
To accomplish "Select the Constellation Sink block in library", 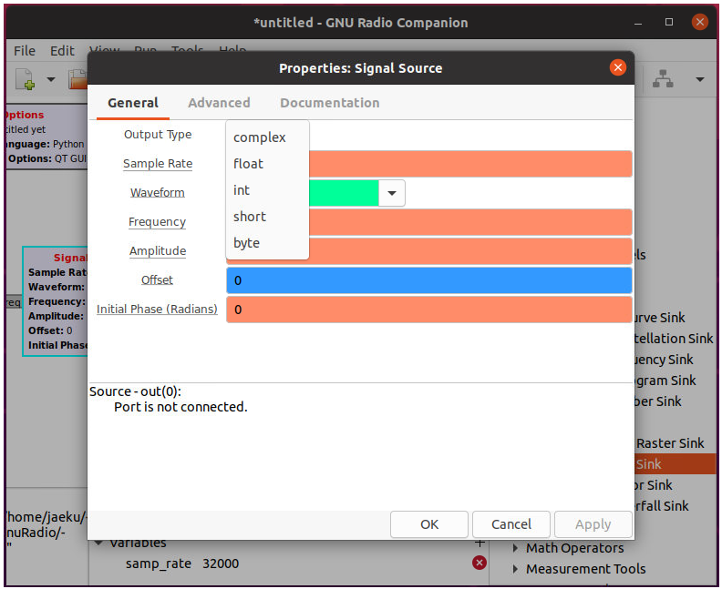I will pyautogui.click(x=673, y=339).
